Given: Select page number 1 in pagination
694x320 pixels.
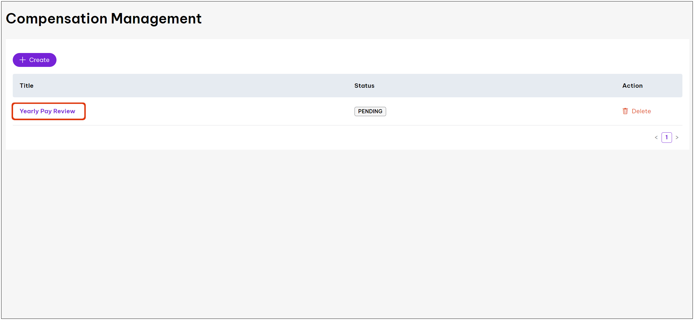Looking at the screenshot, I should [x=666, y=138].
